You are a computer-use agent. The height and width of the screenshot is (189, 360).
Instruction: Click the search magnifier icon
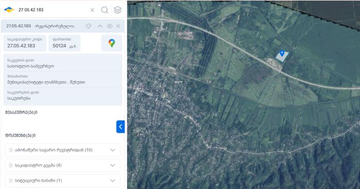(x=105, y=10)
